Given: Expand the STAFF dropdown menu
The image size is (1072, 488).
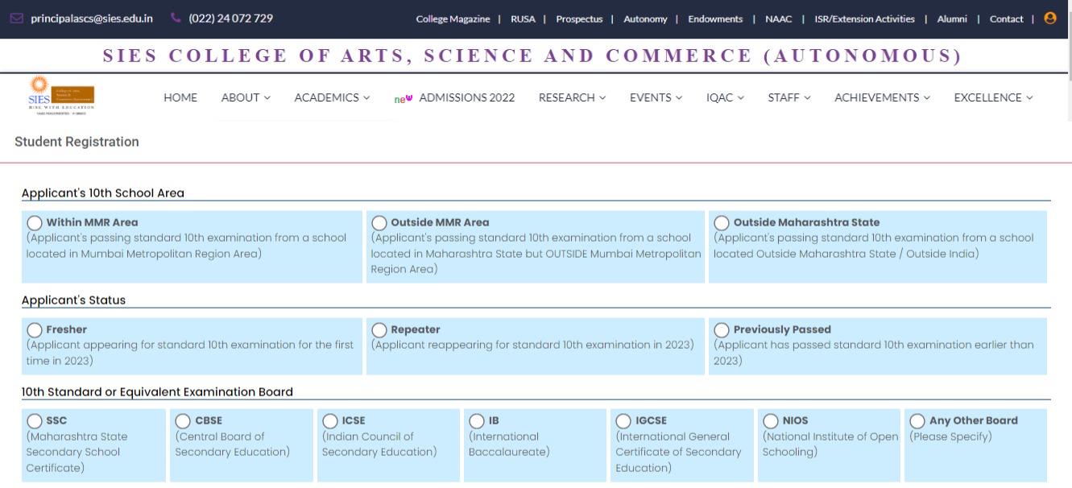Looking at the screenshot, I should tap(789, 97).
